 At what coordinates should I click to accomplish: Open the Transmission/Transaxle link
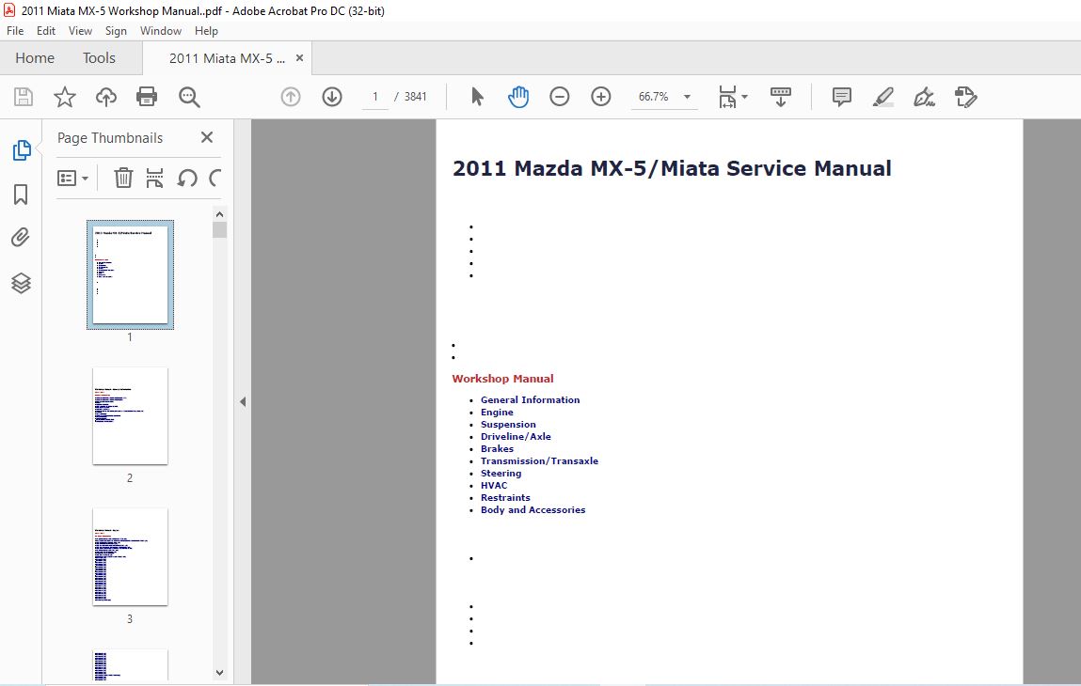(540, 460)
